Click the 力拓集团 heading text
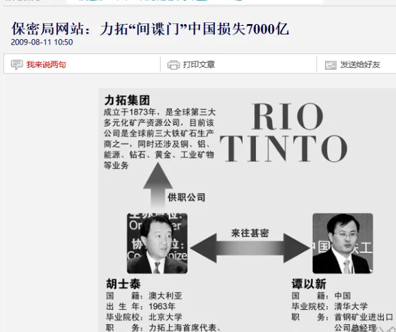The image size is (396, 332). (x=127, y=100)
